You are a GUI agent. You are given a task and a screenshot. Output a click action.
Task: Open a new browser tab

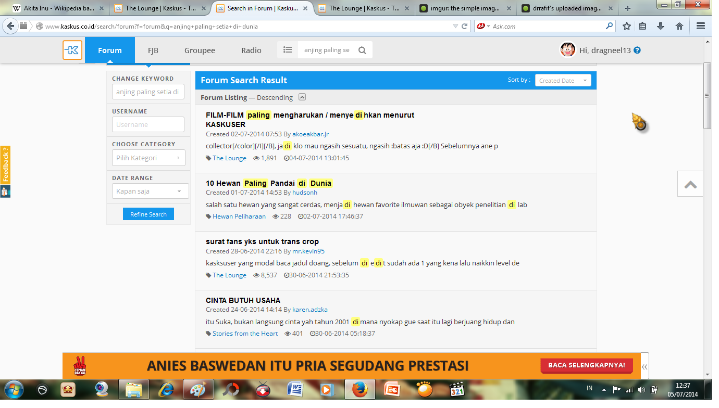click(x=627, y=8)
